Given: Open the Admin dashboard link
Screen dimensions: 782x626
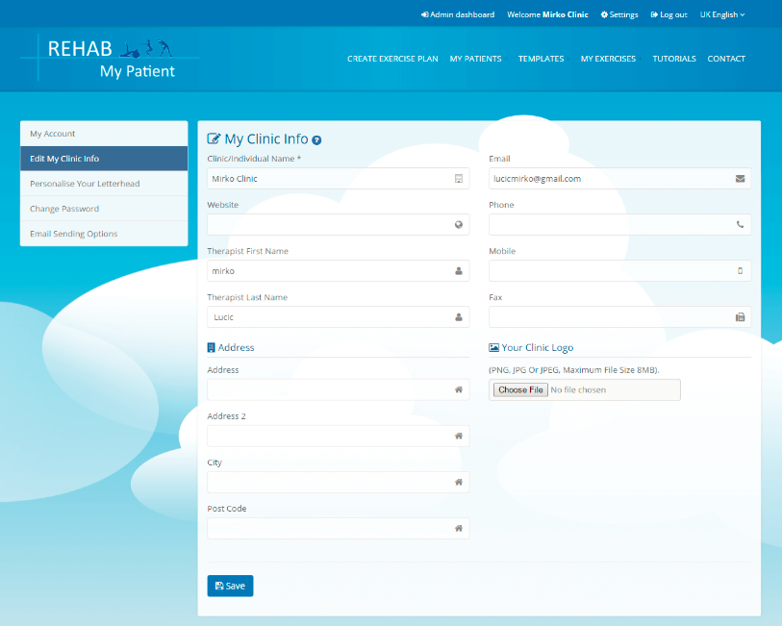Looking at the screenshot, I should pyautogui.click(x=458, y=14).
